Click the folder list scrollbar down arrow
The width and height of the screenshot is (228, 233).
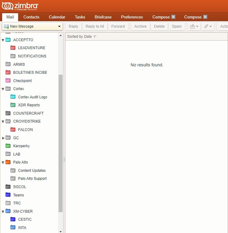coord(60,231)
